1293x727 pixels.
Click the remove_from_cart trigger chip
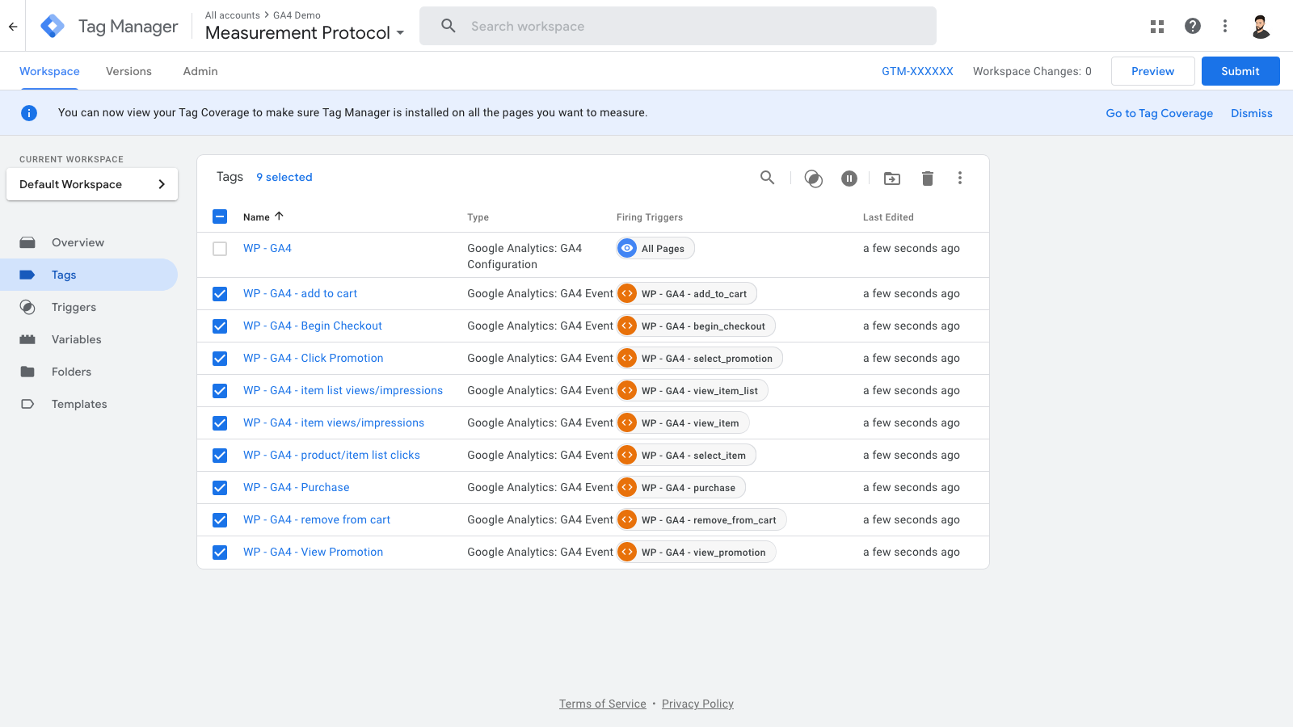coord(701,519)
